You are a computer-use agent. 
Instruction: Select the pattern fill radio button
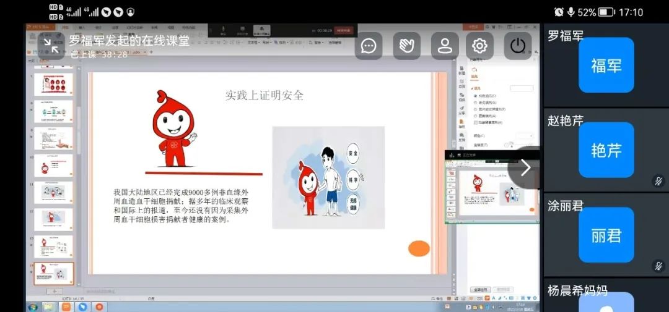pyautogui.click(x=475, y=116)
